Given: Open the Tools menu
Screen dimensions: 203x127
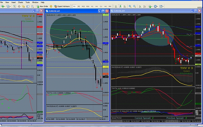Looking at the screenshot, I should pyautogui.click(x=28, y=2).
